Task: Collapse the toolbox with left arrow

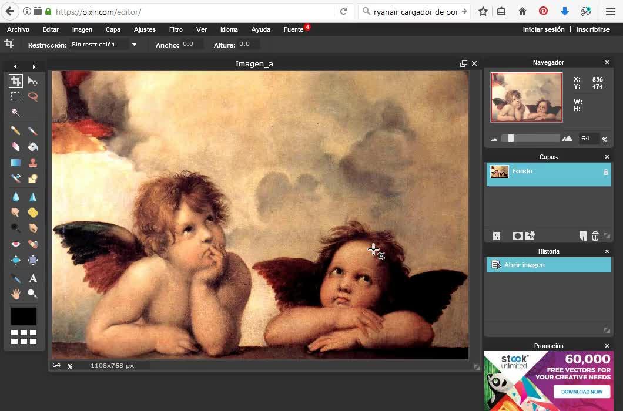Action: click(x=15, y=66)
